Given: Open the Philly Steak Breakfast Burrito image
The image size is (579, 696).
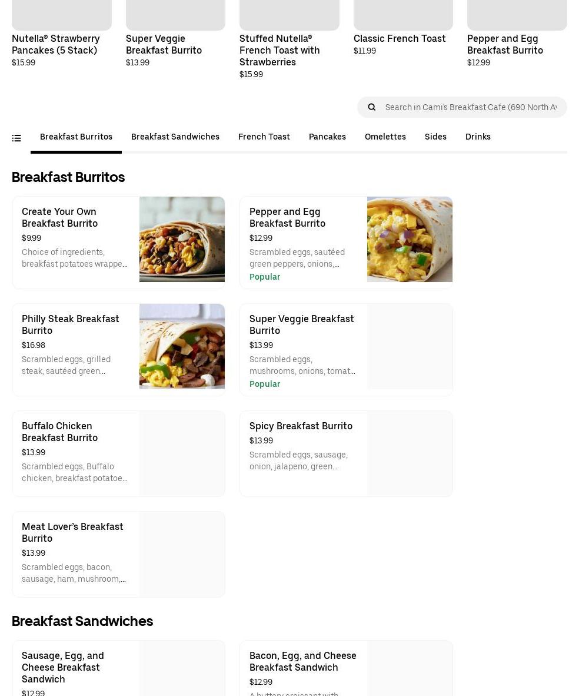Looking at the screenshot, I should pos(182,346).
